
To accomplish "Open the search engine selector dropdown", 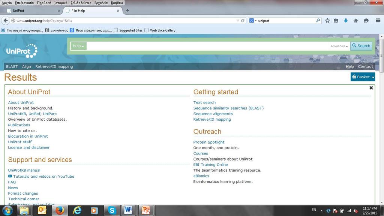I will pyautogui.click(x=253, y=21).
